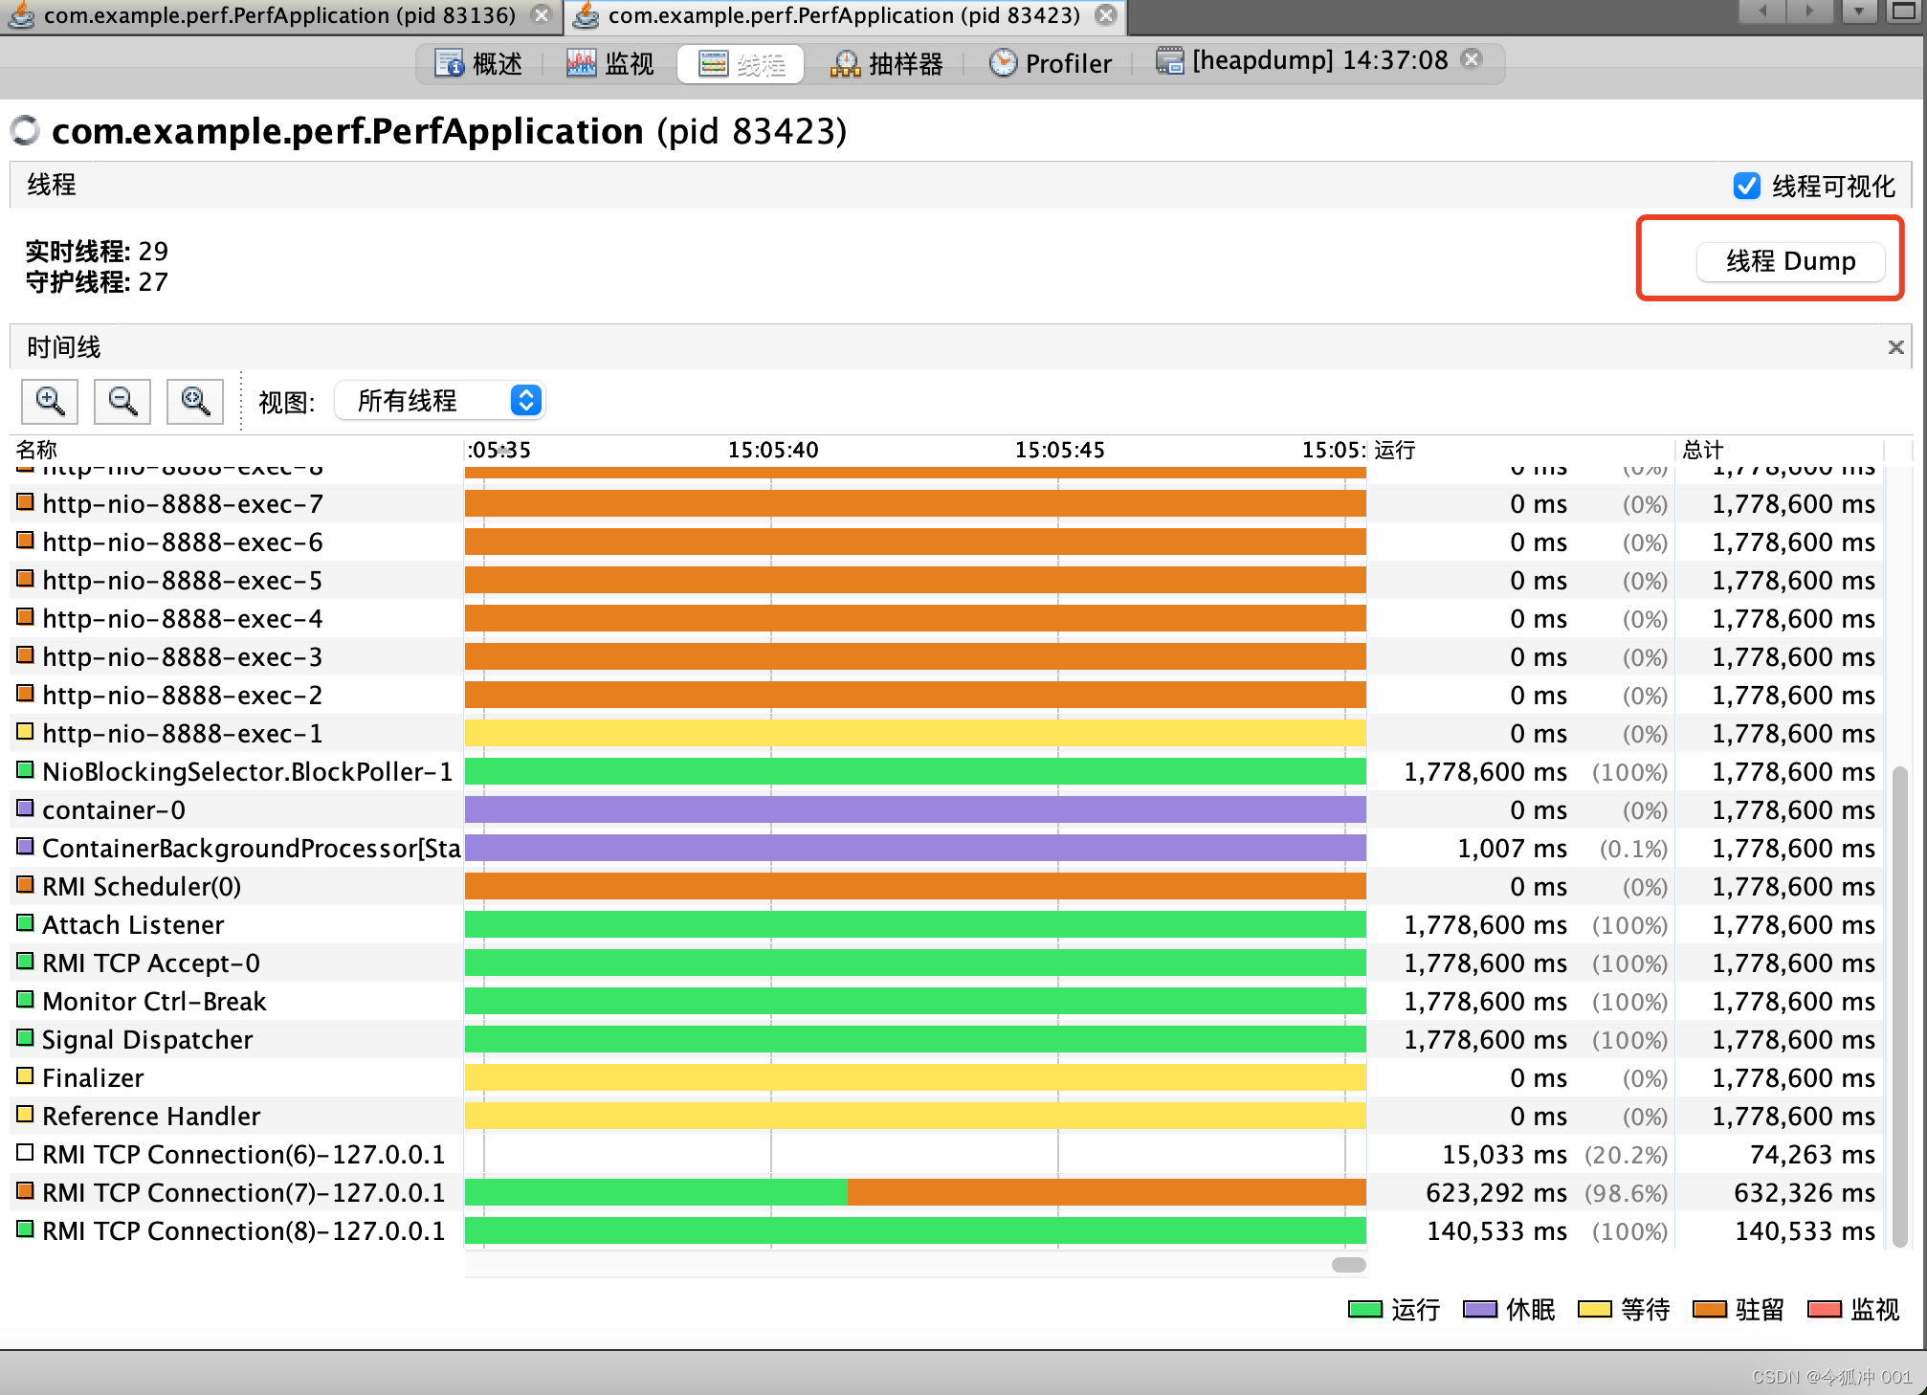Select the fit-to-window zoom icon
Image resolution: width=1927 pixels, height=1395 pixels.
point(194,401)
